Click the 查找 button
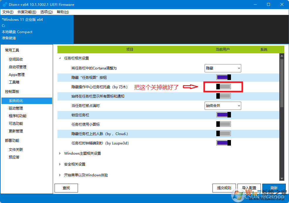This screenshot has width=289, height=203. click(x=66, y=188)
